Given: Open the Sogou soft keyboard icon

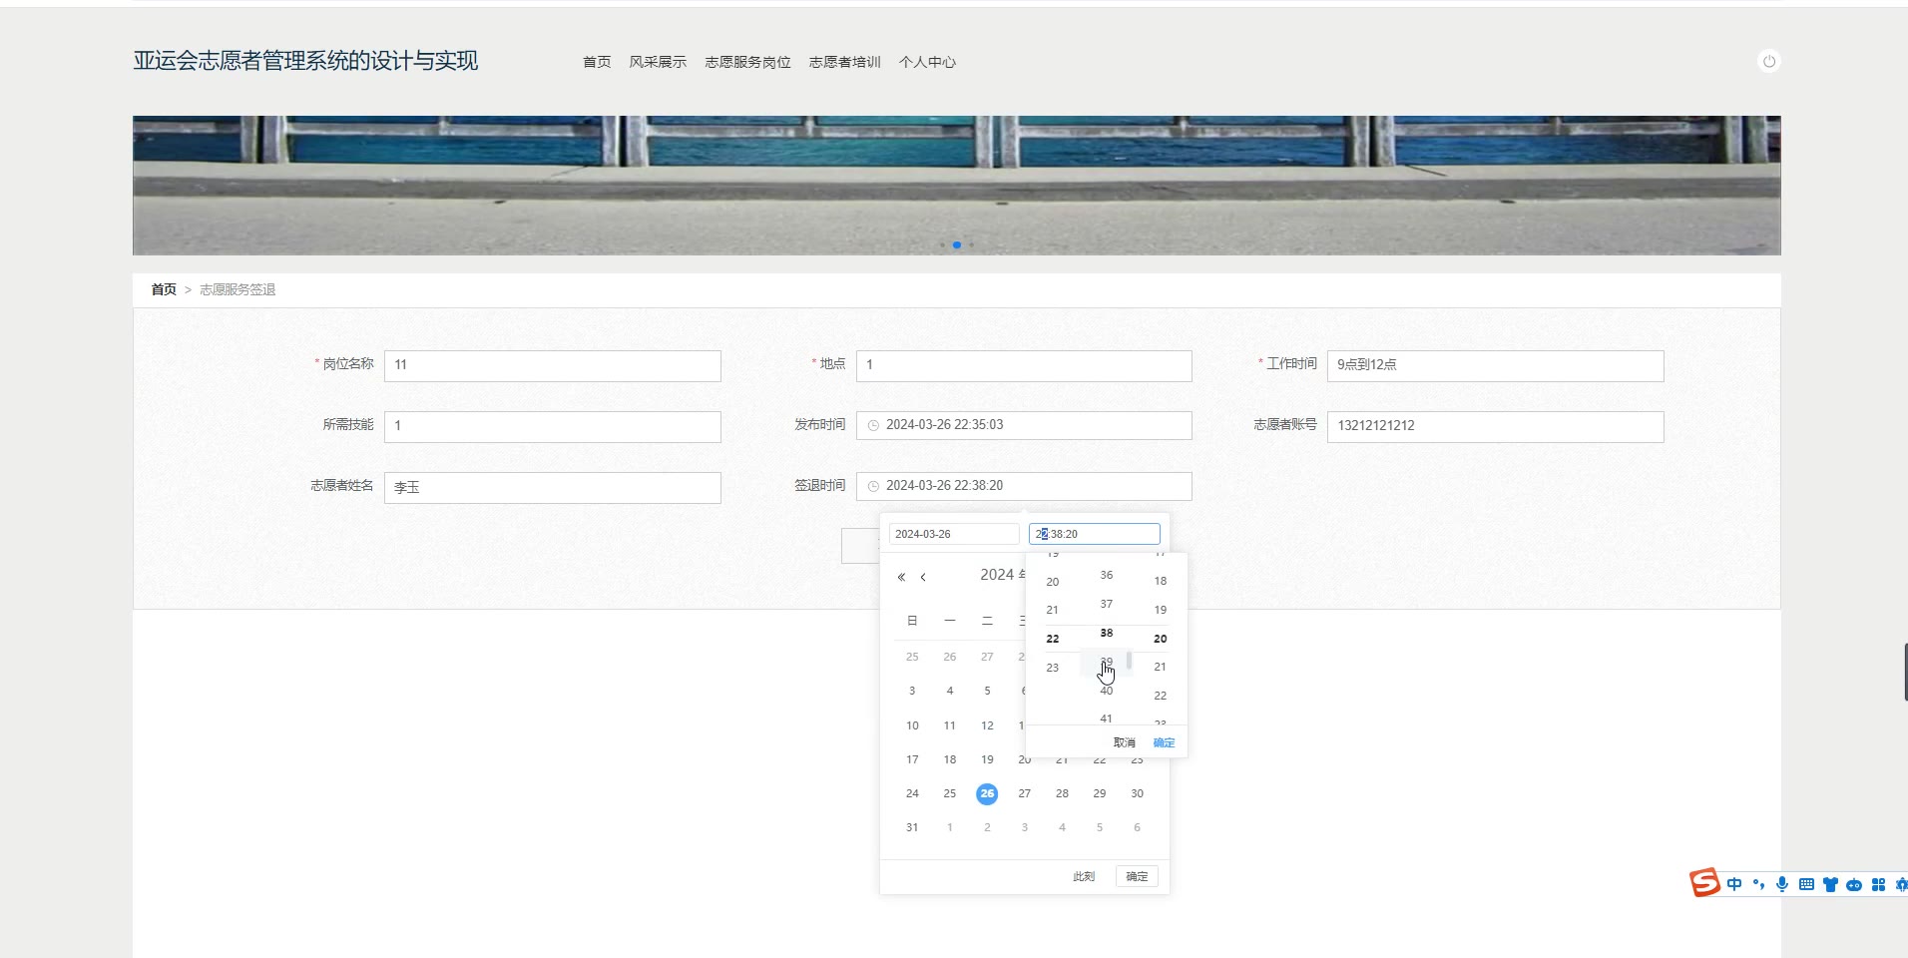Looking at the screenshot, I should [x=1806, y=884].
